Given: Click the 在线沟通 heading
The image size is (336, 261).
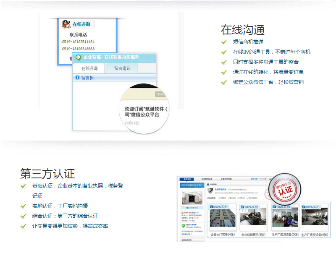Looking at the screenshot, I should point(242,30).
